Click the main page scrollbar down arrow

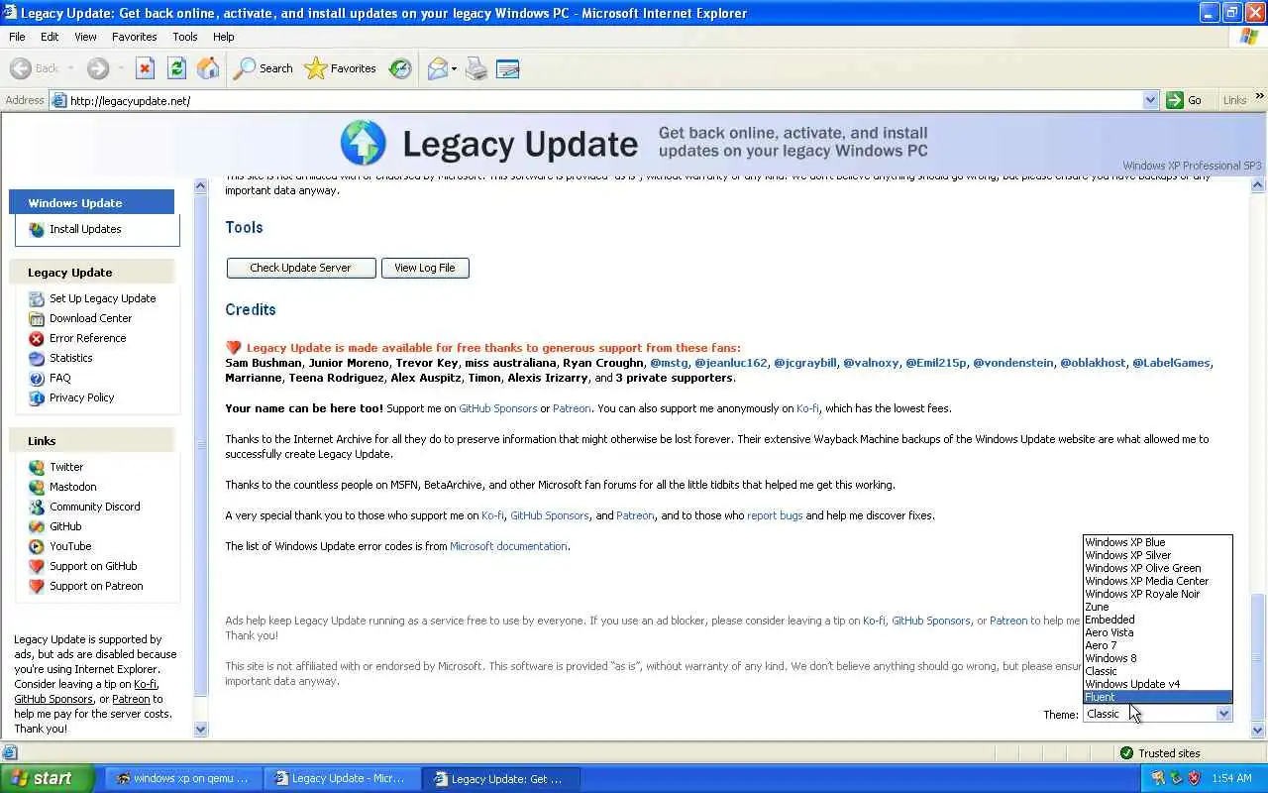(x=1259, y=730)
